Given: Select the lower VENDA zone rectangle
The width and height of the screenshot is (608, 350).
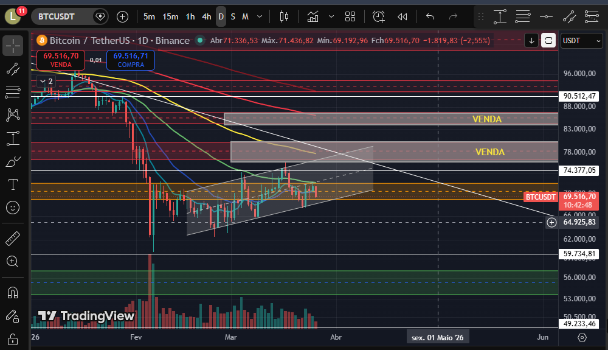Looking at the screenshot, I should coord(395,152).
